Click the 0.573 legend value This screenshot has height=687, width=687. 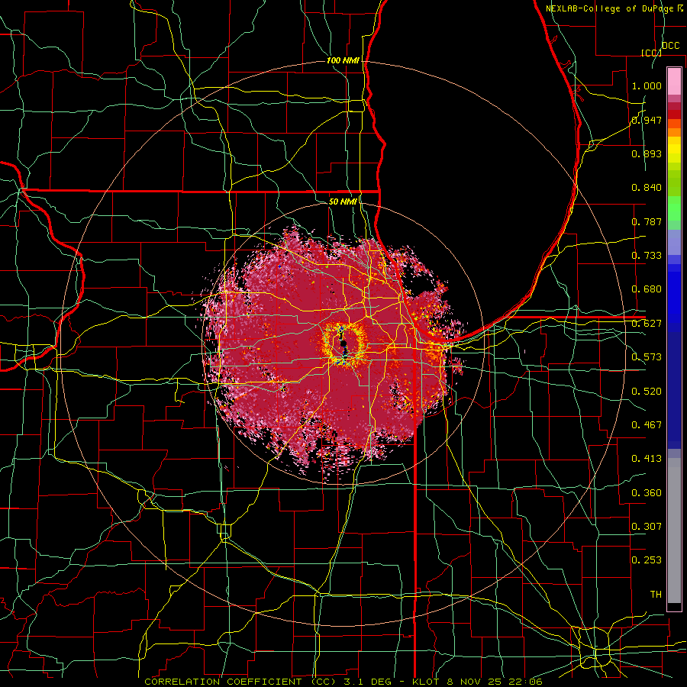(647, 357)
